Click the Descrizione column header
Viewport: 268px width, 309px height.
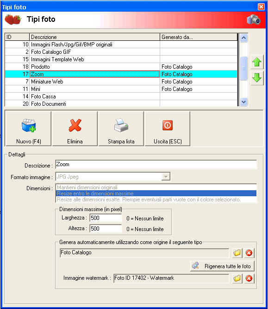(94, 37)
